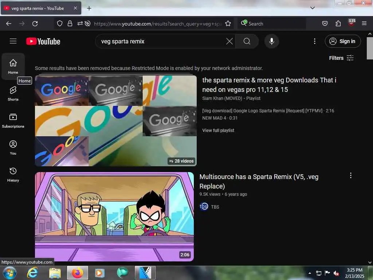Open Windows Media Player from taskbar

(x=100, y=273)
